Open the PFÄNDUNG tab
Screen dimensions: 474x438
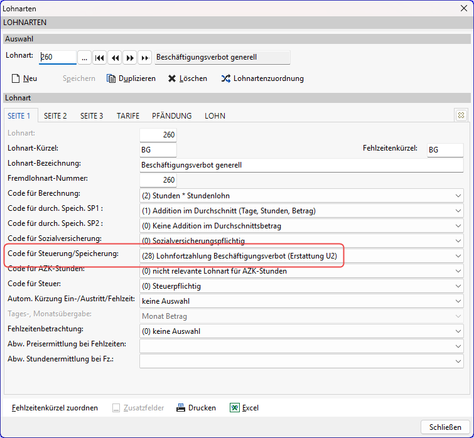[171, 116]
